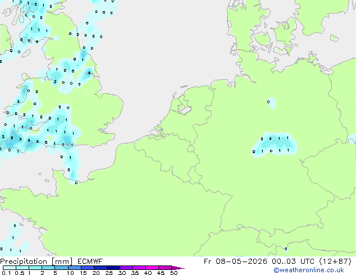Click legend label '35'
The height and width of the screenshot is (275, 356).
135,273
